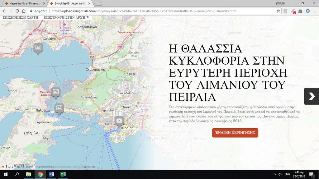Open the volume control in tray
Screen dimensions: 319x179
(280, 174)
